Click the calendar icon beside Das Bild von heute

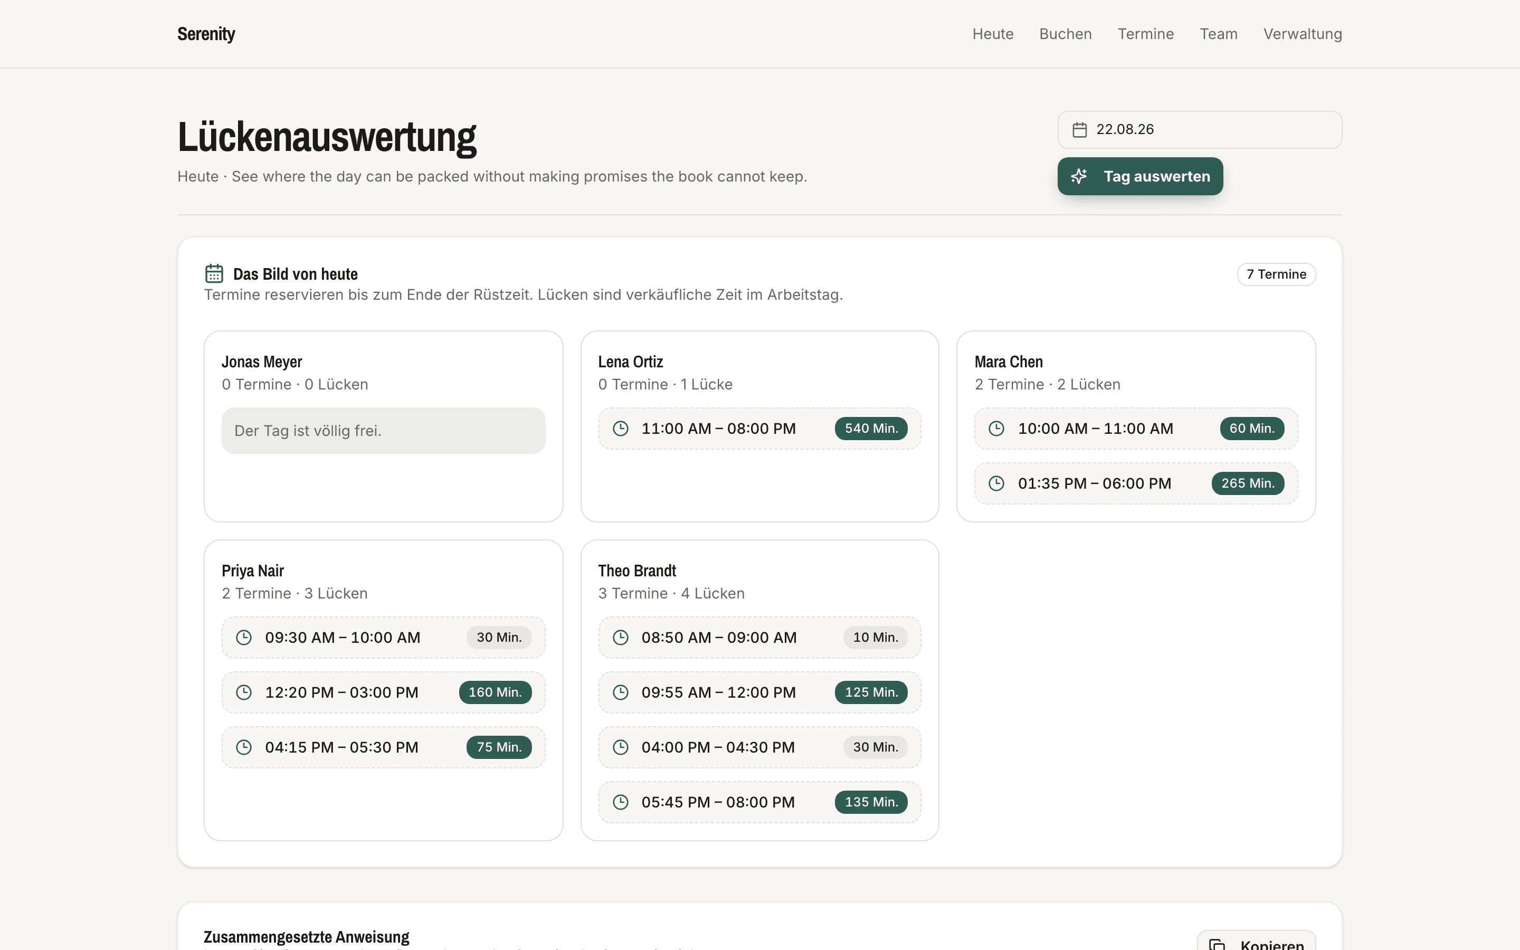point(214,274)
